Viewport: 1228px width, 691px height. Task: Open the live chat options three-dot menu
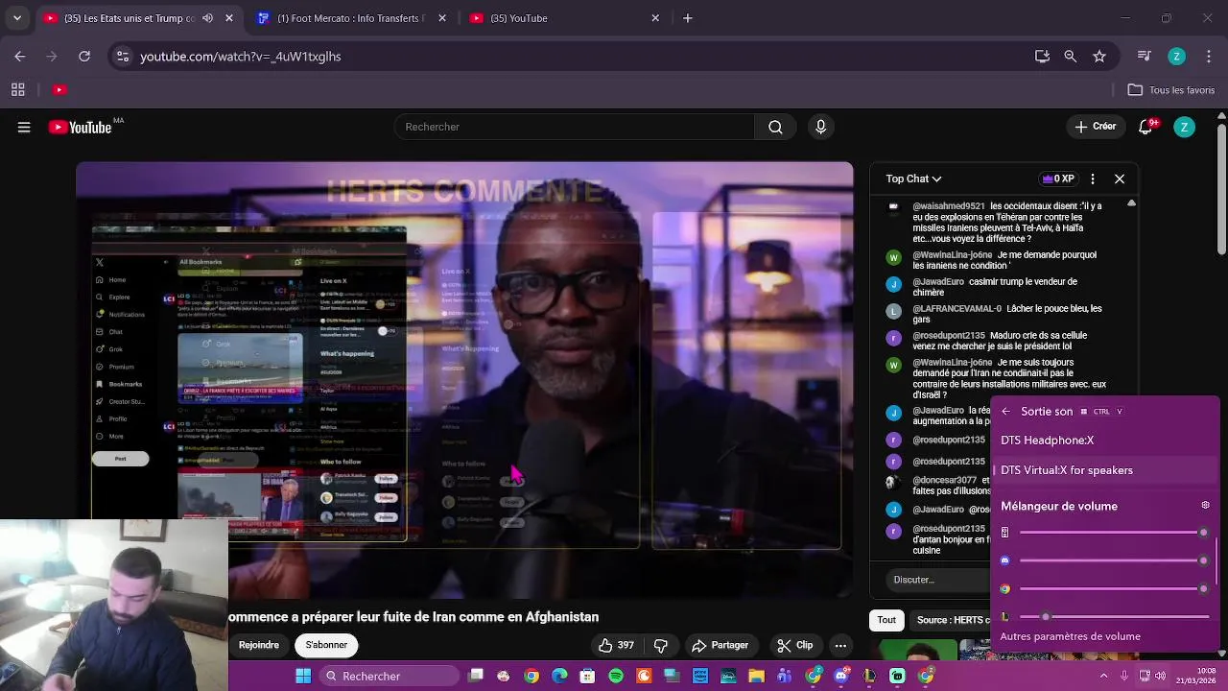(x=1092, y=179)
